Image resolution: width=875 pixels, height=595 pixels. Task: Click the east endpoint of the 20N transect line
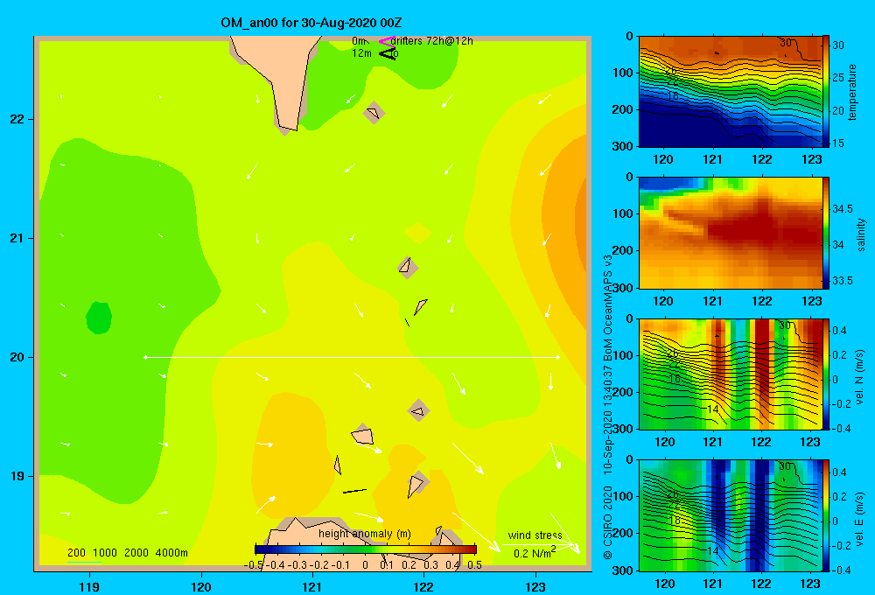coord(557,357)
